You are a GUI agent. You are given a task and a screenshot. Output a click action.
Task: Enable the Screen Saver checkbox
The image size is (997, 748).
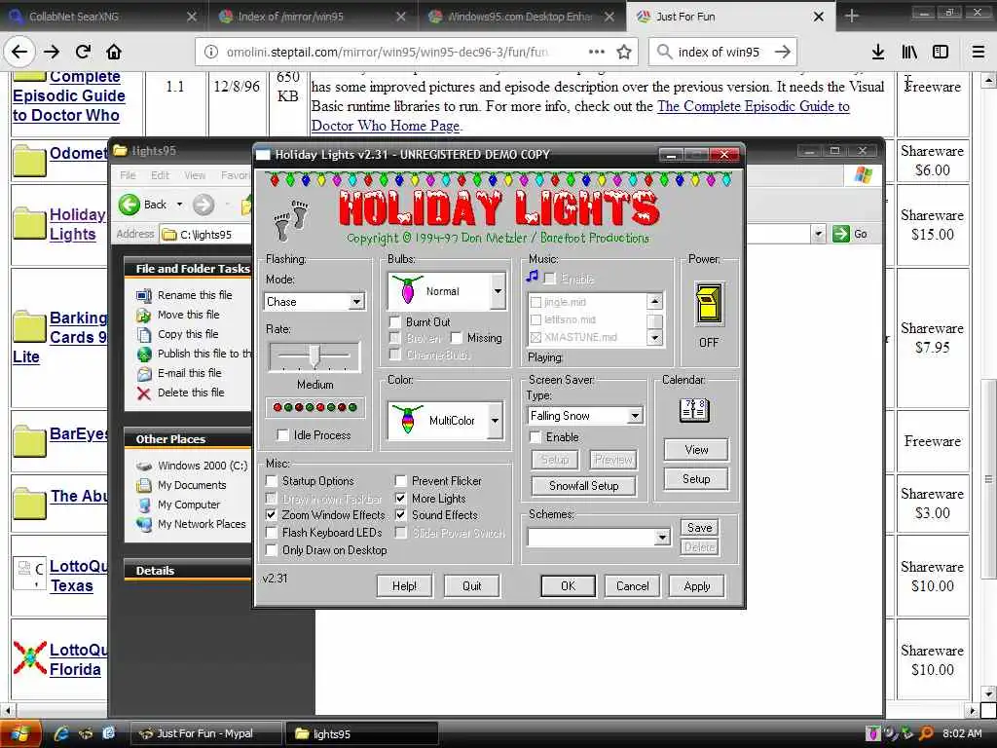[x=535, y=437]
